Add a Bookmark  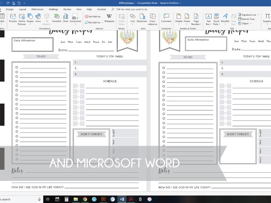tap(142, 18)
